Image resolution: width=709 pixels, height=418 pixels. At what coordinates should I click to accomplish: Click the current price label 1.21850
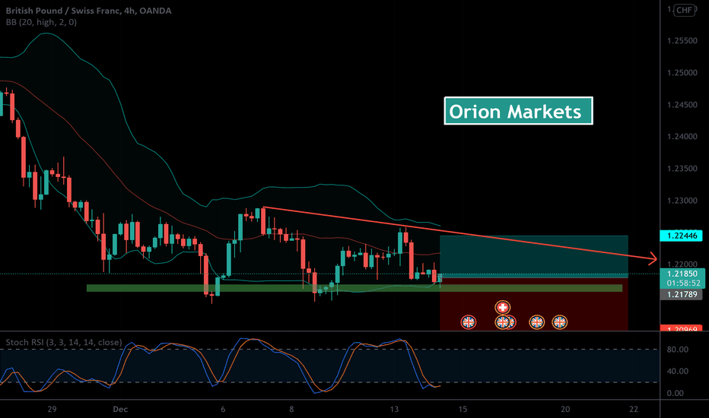coord(682,274)
